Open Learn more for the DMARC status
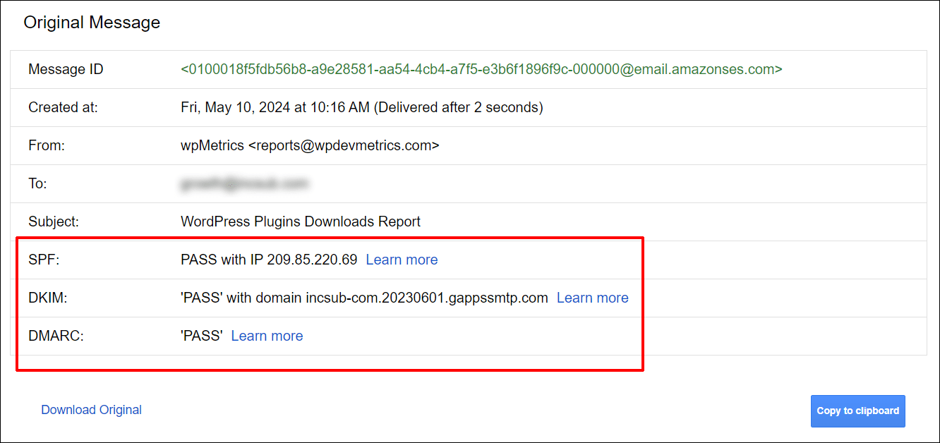Image resolution: width=940 pixels, height=443 pixels. coord(267,335)
